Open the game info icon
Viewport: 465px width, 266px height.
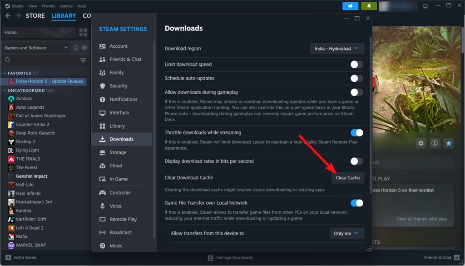(x=435, y=143)
